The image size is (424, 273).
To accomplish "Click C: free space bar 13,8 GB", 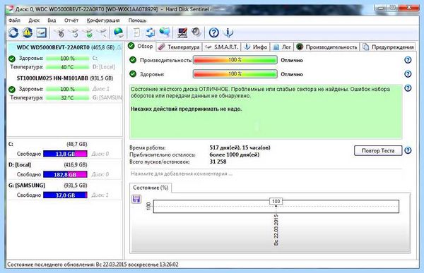I will point(65,154).
